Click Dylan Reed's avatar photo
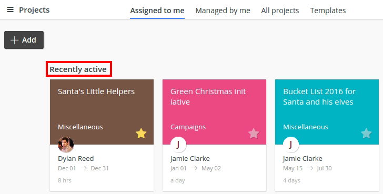383x194 pixels. (x=66, y=145)
